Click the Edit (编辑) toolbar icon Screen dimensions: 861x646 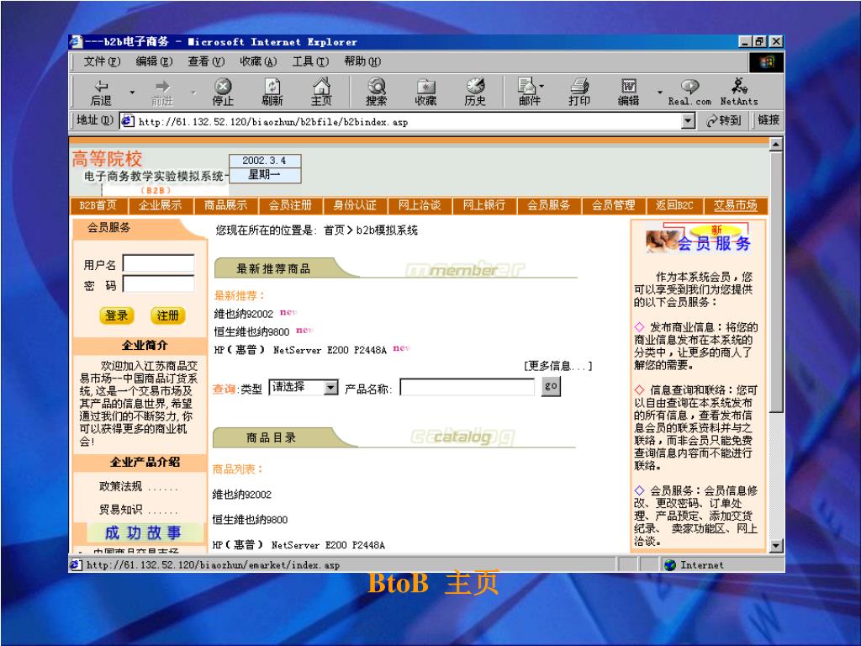pos(629,92)
